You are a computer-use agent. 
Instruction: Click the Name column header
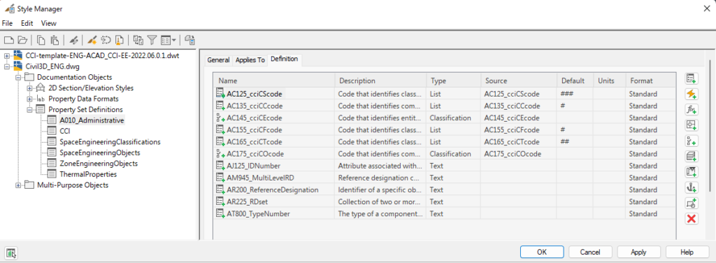pos(274,81)
